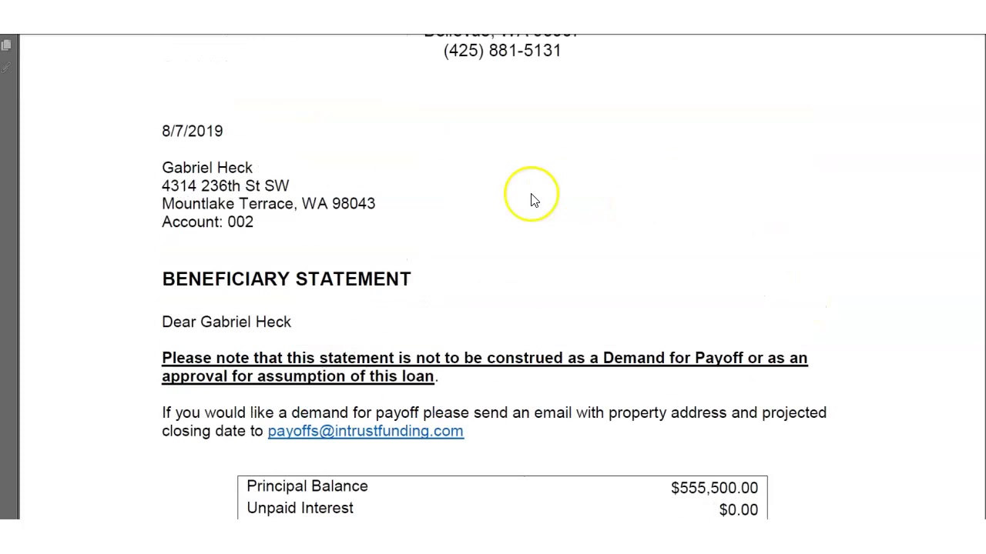The image size is (986, 554).
Task: Open the Page Thumbnails panel icon
Action: [6, 45]
